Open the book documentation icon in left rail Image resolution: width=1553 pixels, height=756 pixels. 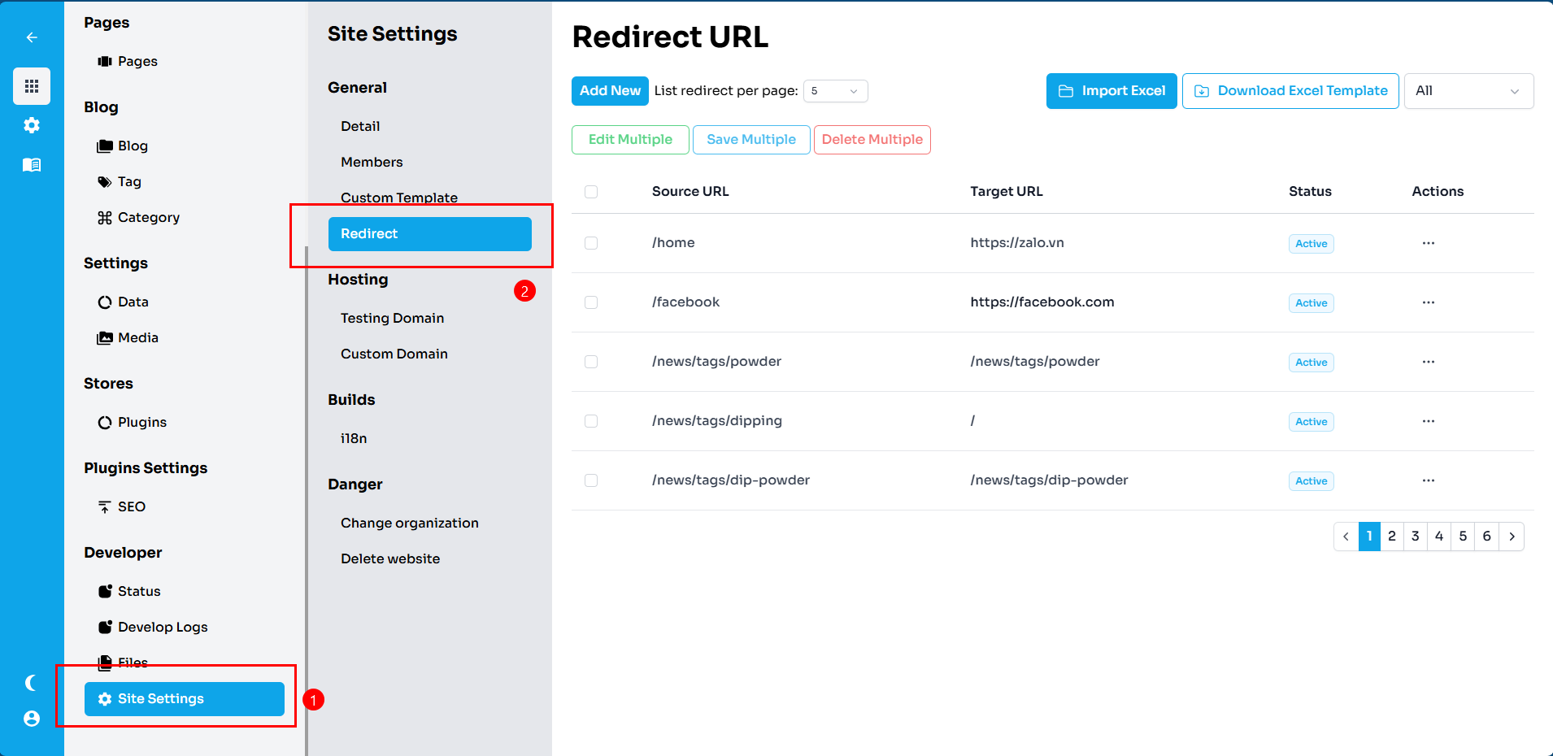click(x=32, y=165)
